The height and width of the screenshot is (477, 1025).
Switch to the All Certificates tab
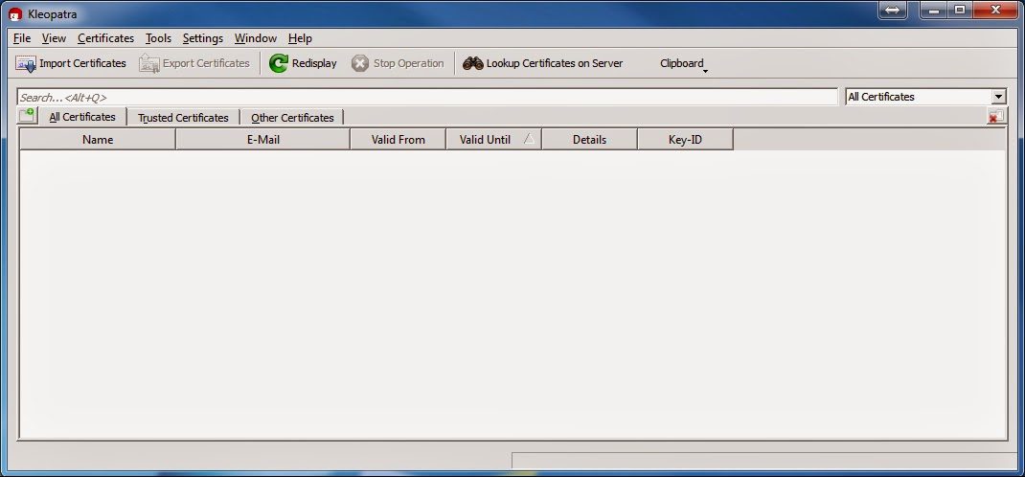pos(82,117)
